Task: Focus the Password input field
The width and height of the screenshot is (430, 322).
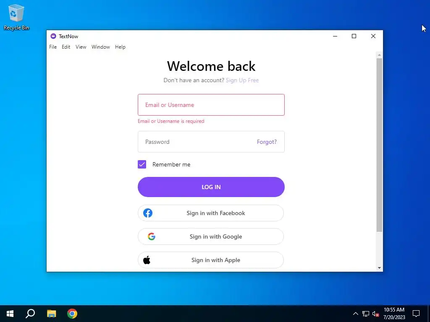Action: coord(211,142)
